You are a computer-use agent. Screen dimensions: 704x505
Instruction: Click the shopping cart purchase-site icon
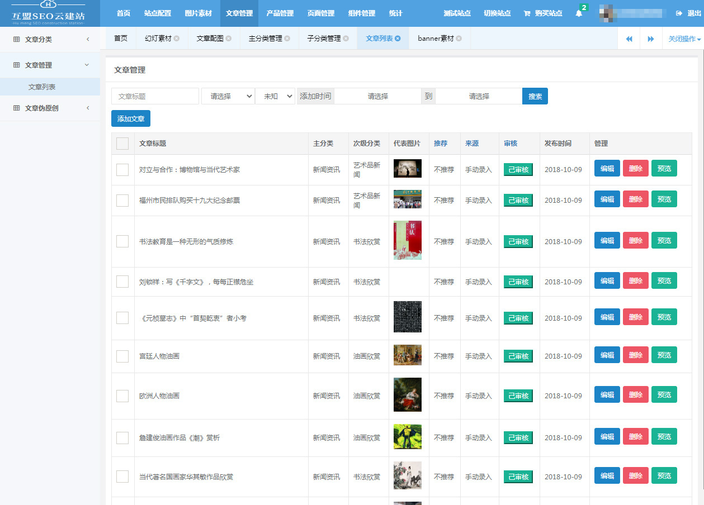pyautogui.click(x=527, y=13)
